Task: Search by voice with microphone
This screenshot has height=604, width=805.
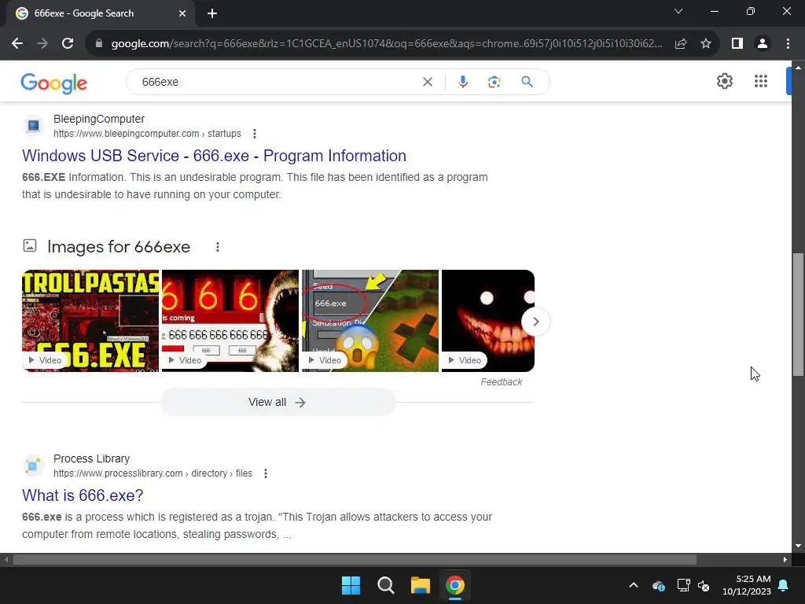Action: coord(462,82)
